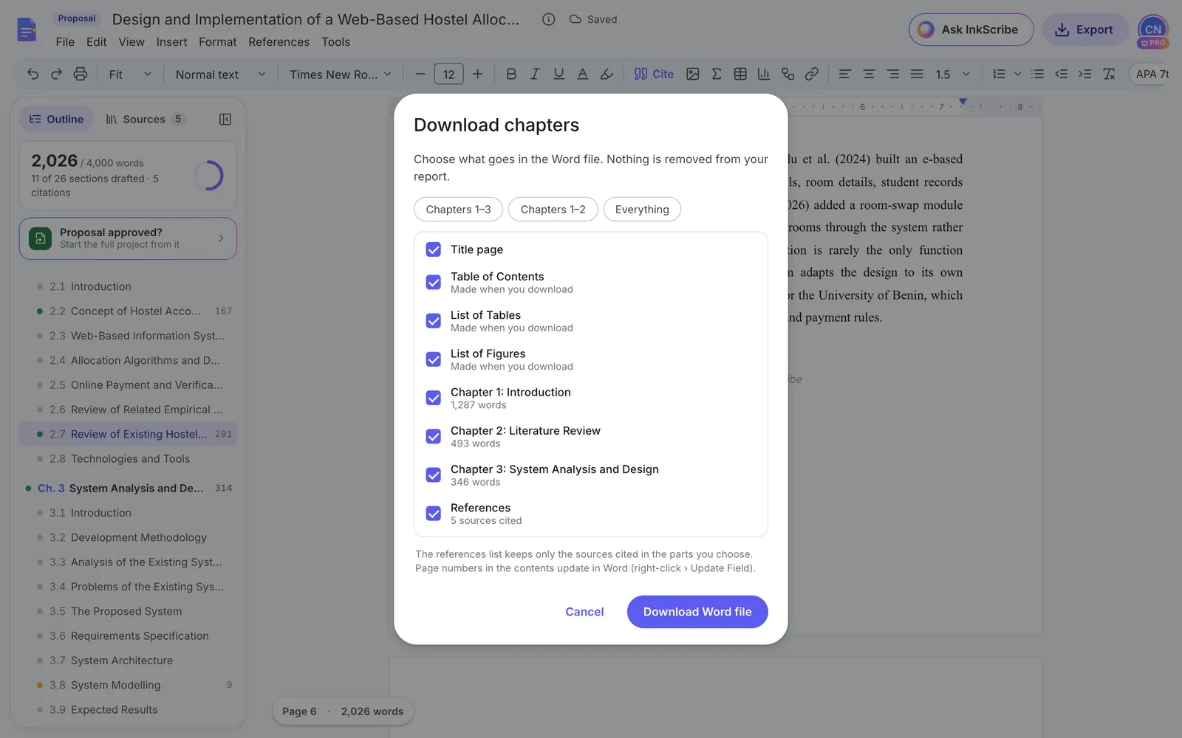Click Download Word file button
Viewport: 1182px width, 738px height.
[x=697, y=612]
